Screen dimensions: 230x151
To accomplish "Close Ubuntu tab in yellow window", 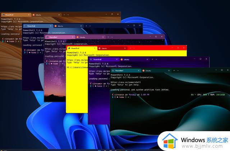I will [x=125, y=48].
